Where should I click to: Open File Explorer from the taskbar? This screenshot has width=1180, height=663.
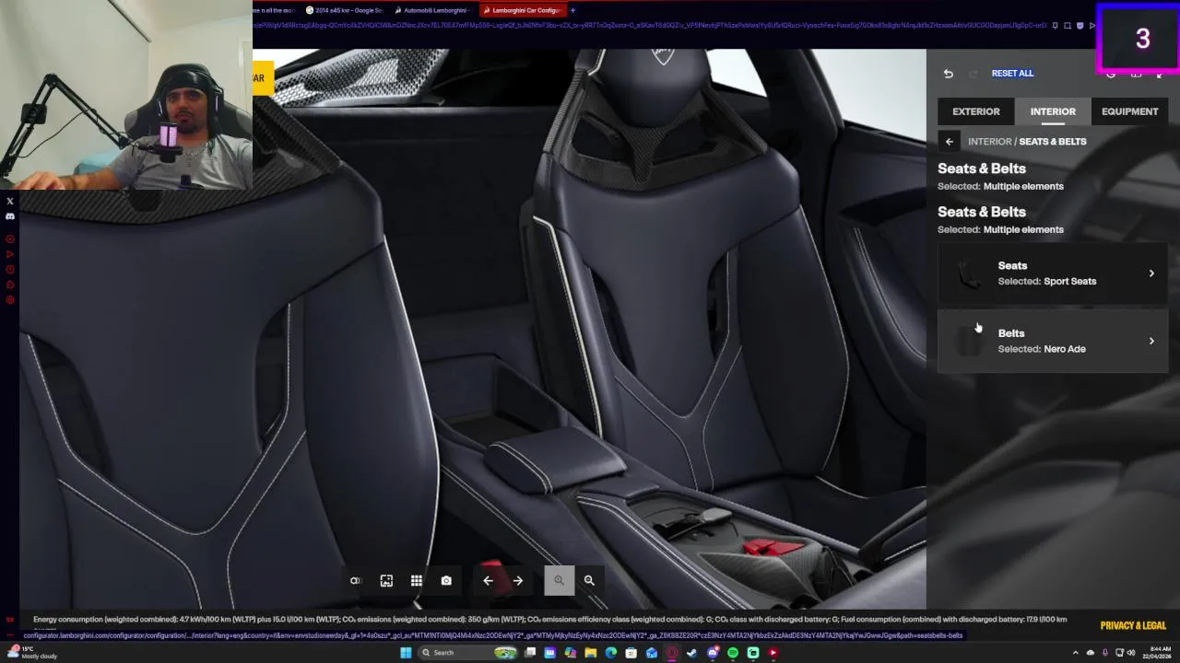point(590,653)
